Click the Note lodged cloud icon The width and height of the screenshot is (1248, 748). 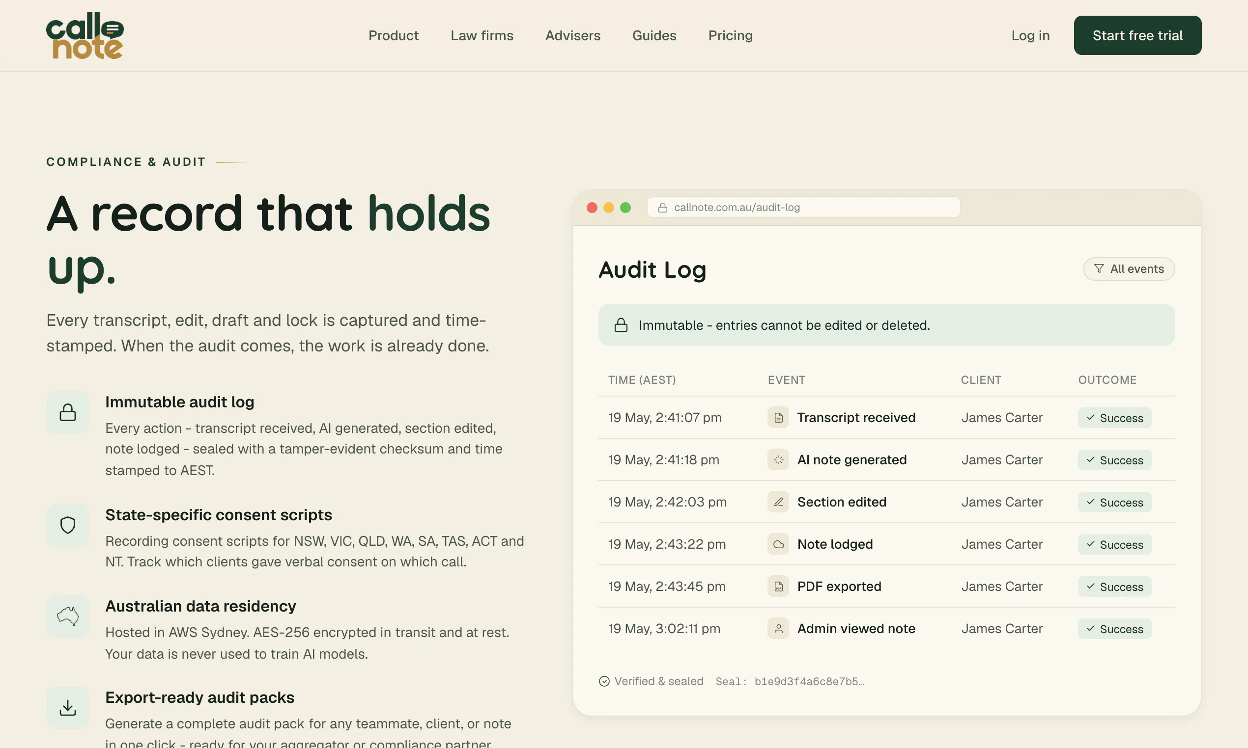pos(778,544)
